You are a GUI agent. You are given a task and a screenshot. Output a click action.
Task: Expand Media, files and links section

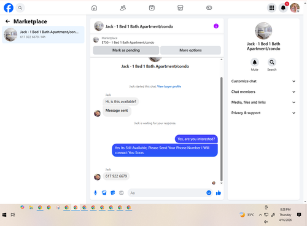263,103
